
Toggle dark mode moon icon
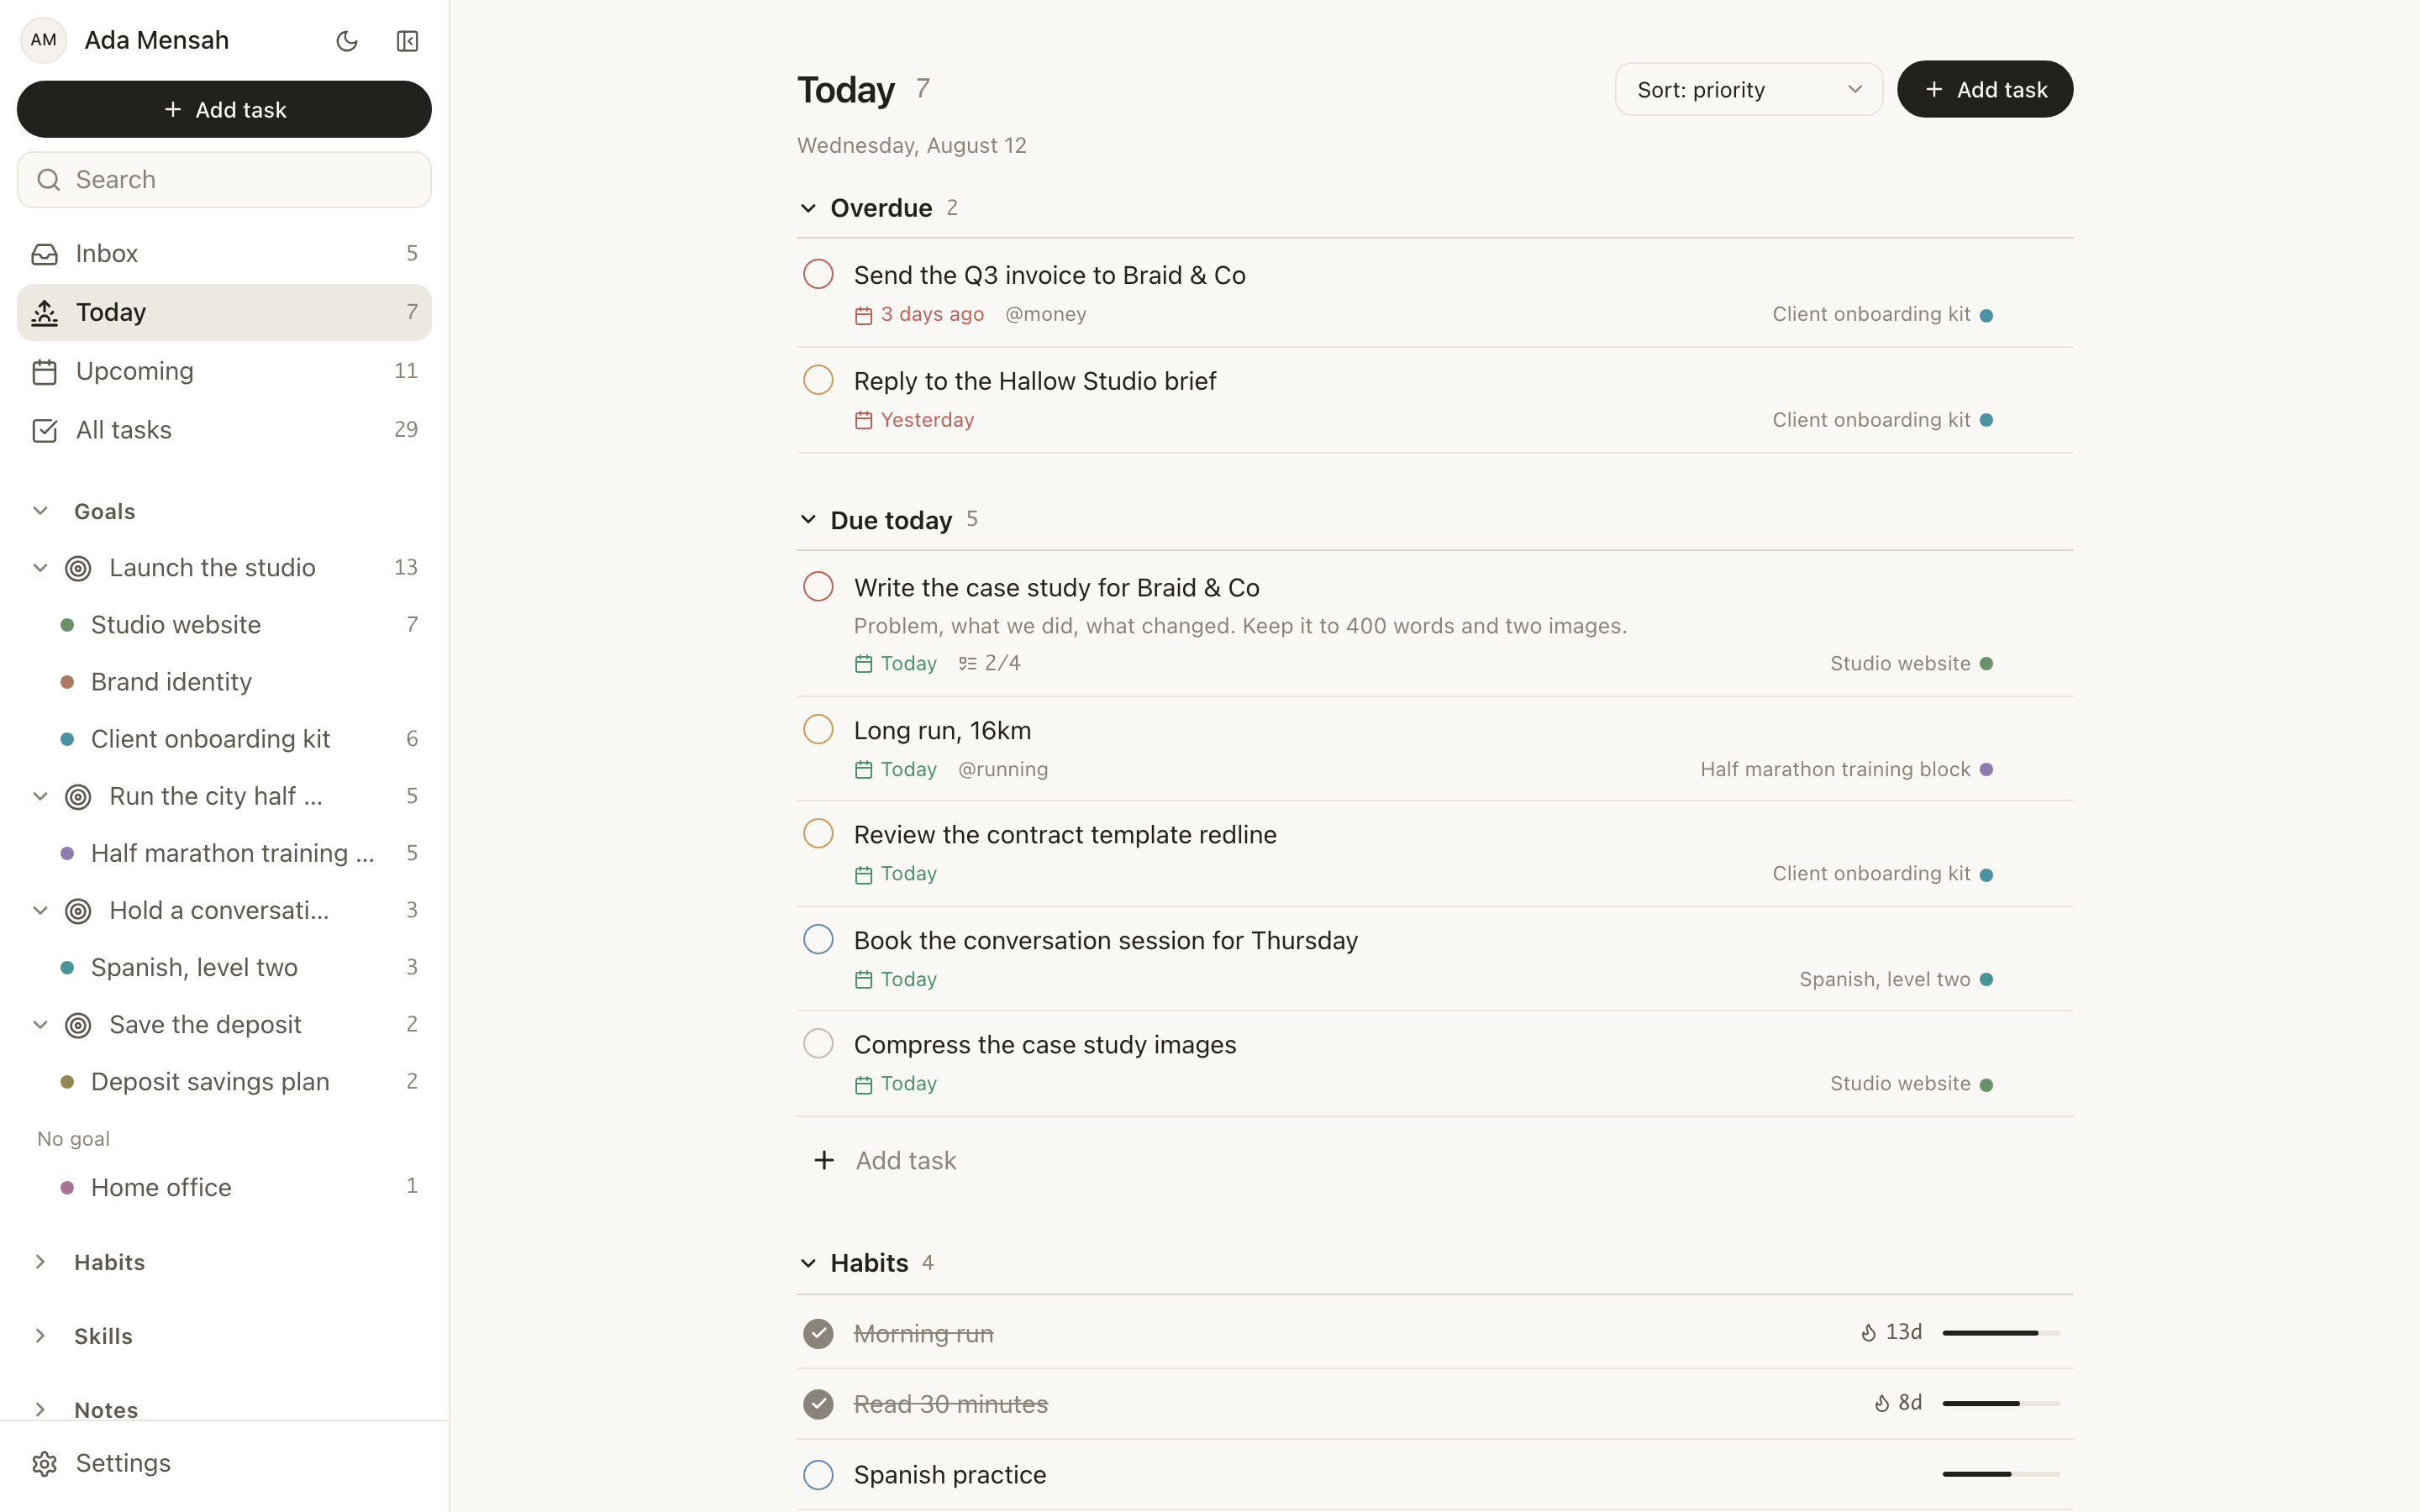347,41
